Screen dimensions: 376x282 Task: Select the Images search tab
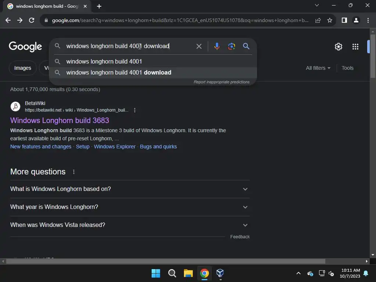[x=22, y=68]
